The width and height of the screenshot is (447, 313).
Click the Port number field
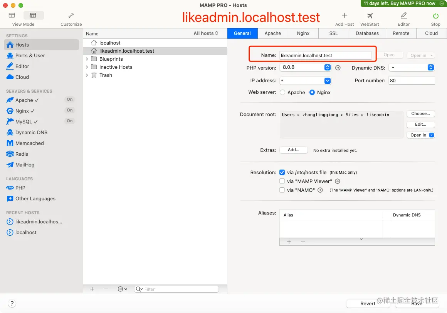(412, 80)
